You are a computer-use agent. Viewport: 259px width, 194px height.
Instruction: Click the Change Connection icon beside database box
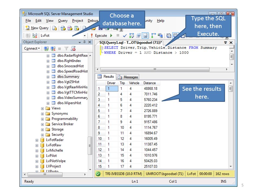point(35,36)
